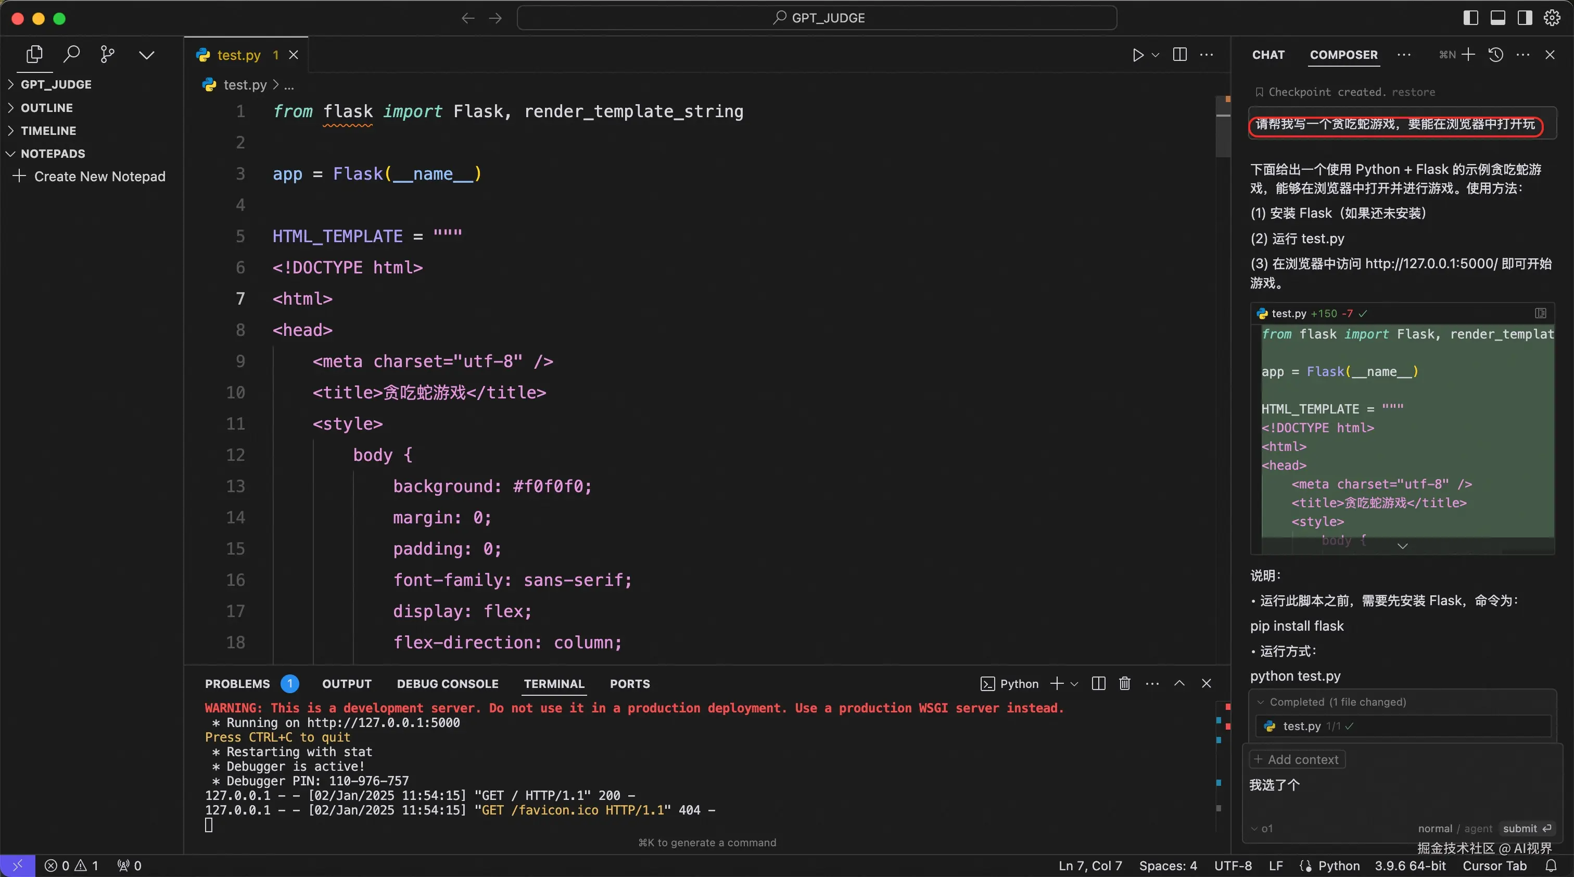Split the editor with split icon
The height and width of the screenshot is (877, 1574).
pyautogui.click(x=1180, y=54)
